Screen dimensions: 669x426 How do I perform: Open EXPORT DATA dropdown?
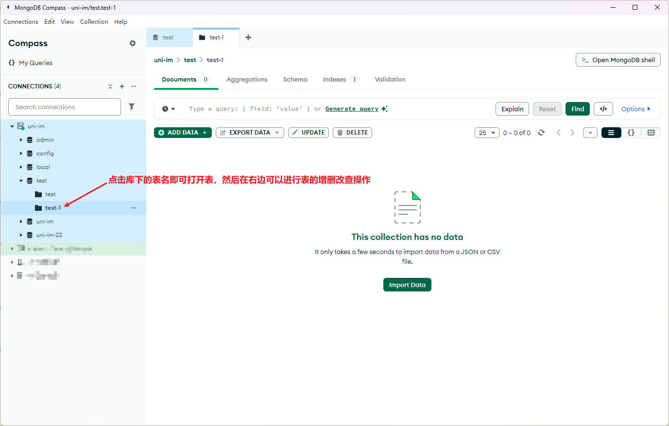250,133
